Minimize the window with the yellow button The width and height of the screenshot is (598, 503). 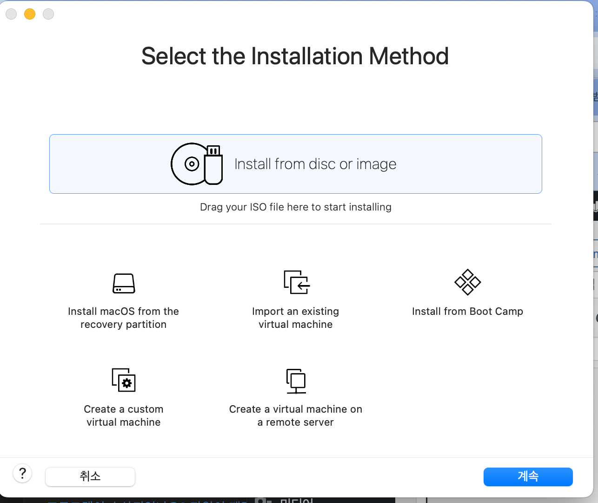click(x=30, y=14)
